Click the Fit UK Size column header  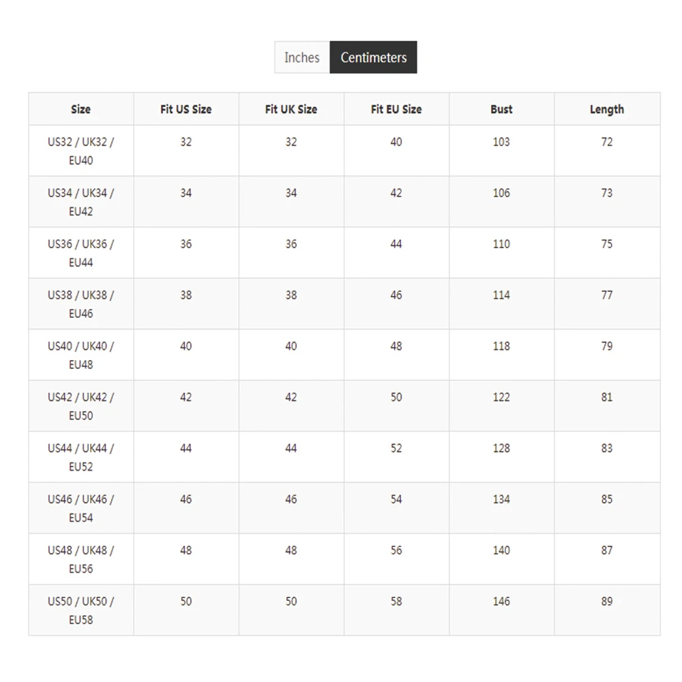click(x=291, y=109)
